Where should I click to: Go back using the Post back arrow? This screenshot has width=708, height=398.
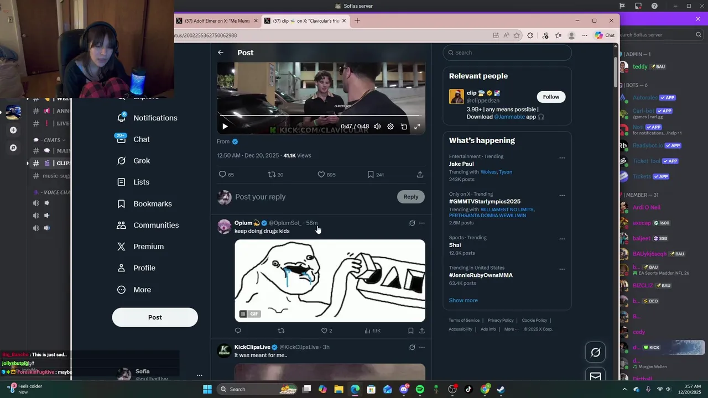[x=221, y=53]
